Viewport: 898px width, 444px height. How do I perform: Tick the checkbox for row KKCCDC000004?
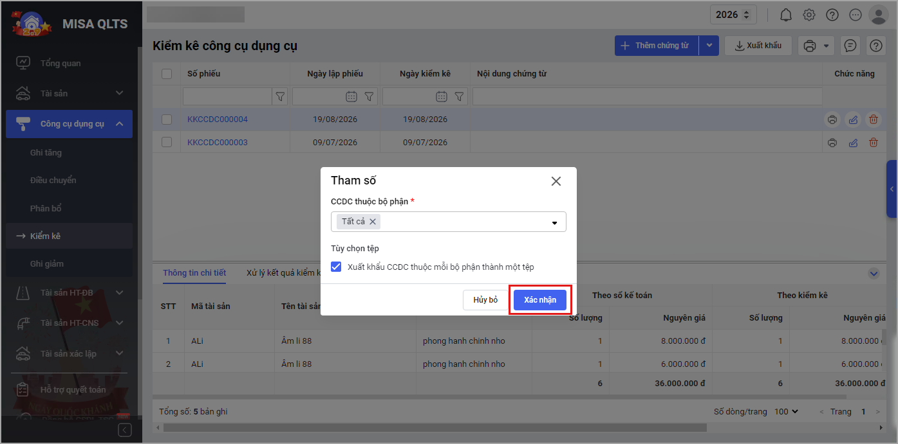pyautogui.click(x=167, y=120)
